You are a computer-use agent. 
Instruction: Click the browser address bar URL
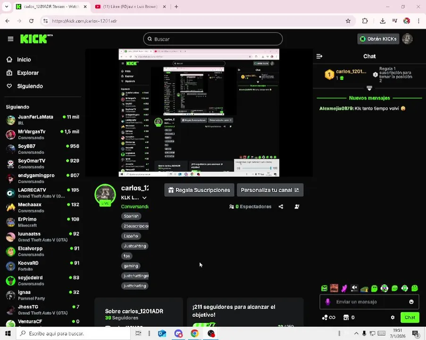84,21
